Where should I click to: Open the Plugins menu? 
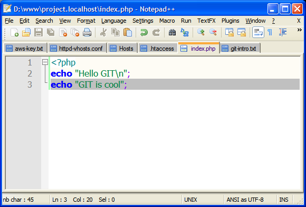point(230,21)
